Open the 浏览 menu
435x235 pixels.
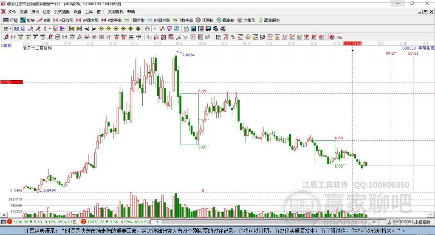24,11
